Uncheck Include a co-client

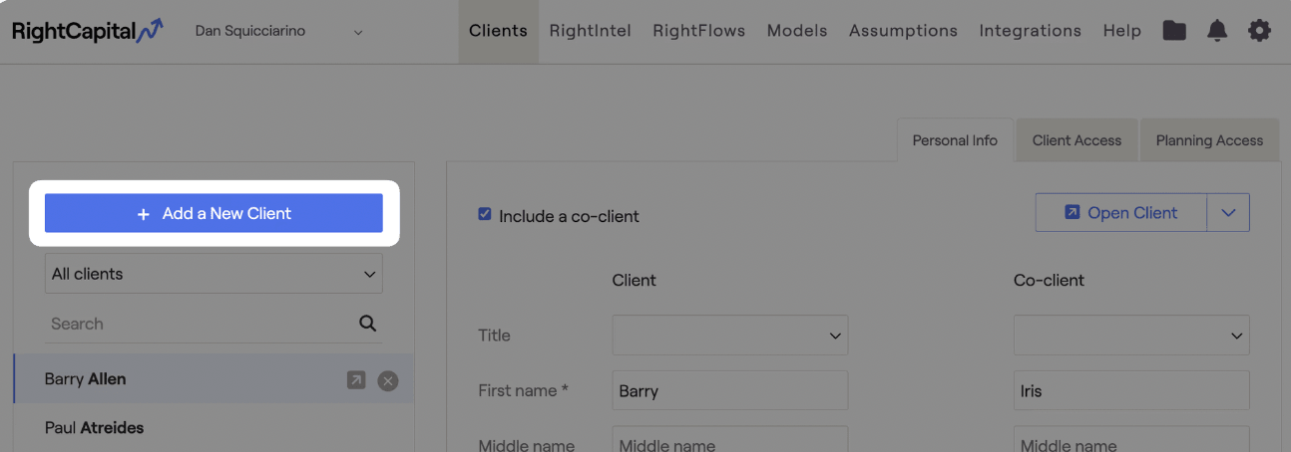tap(485, 214)
